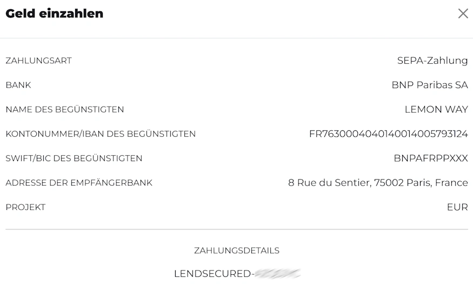
Task: Click the NAME DES BEGÜNSTIGTEN label
Action: (x=65, y=109)
